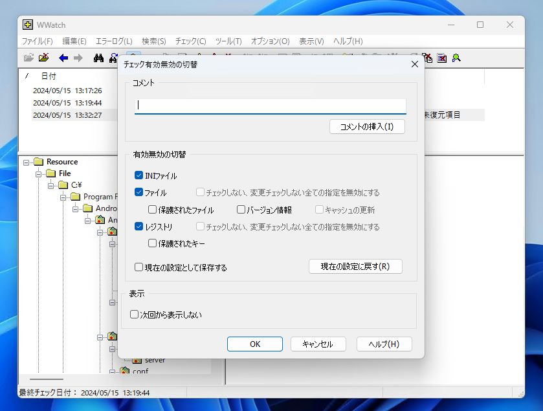Select the find-next binoculars icon

point(113,58)
